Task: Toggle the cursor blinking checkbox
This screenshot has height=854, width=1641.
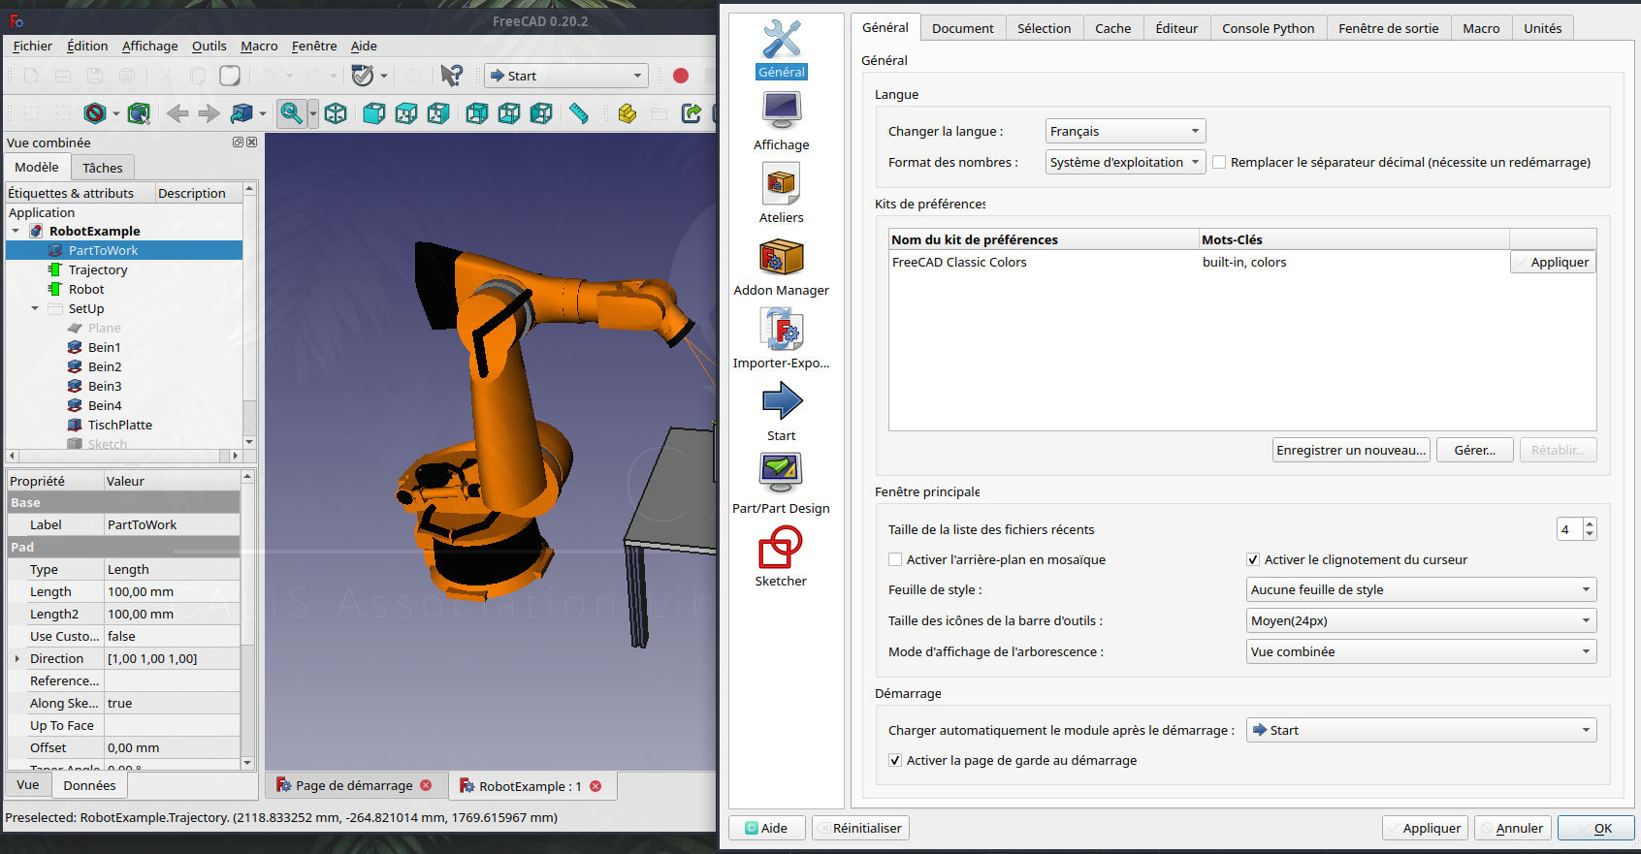Action: [x=1253, y=559]
